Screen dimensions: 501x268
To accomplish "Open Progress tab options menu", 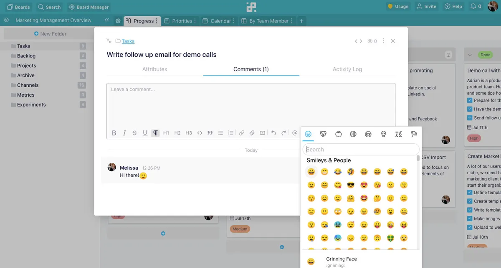I will 157,21.
